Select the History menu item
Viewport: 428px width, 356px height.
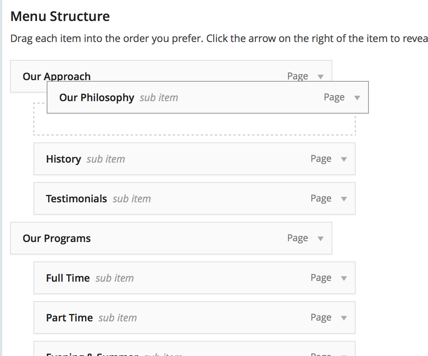195,159
